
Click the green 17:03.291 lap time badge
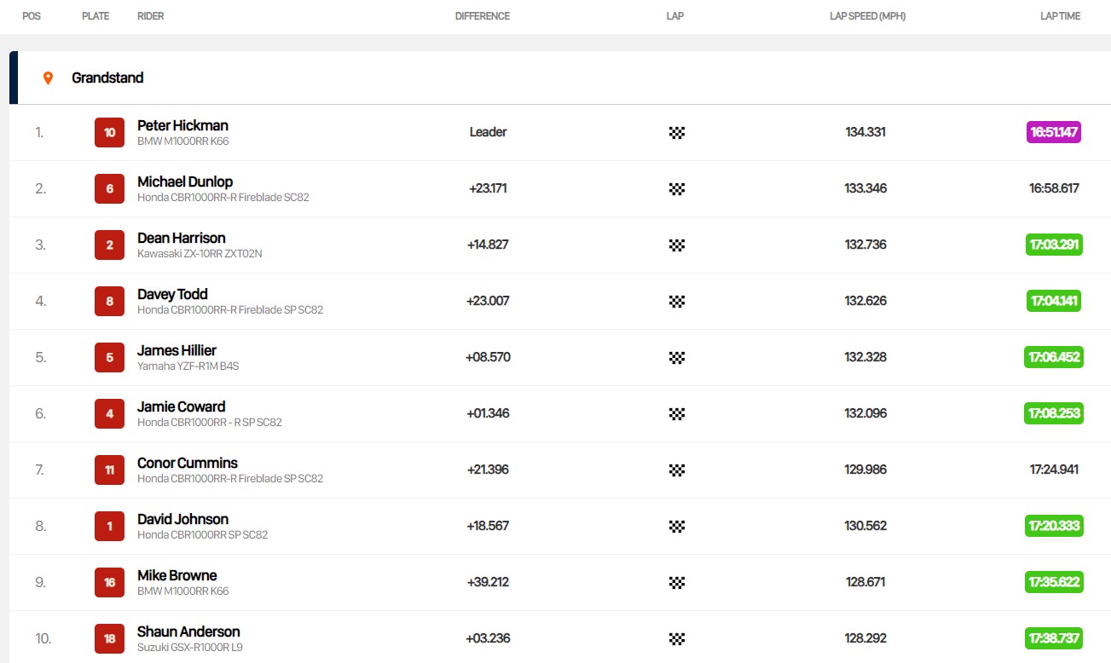point(1054,245)
